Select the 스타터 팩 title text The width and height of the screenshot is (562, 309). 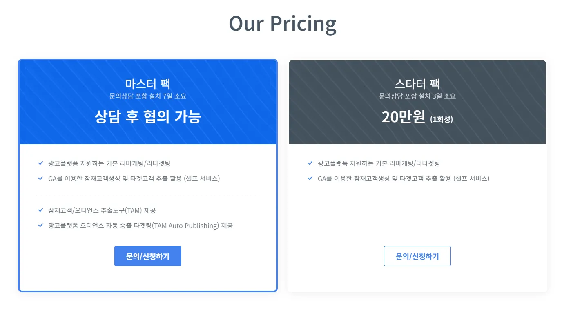[417, 83]
